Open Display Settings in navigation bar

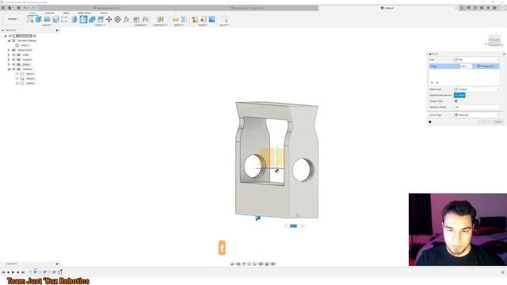coord(261,264)
